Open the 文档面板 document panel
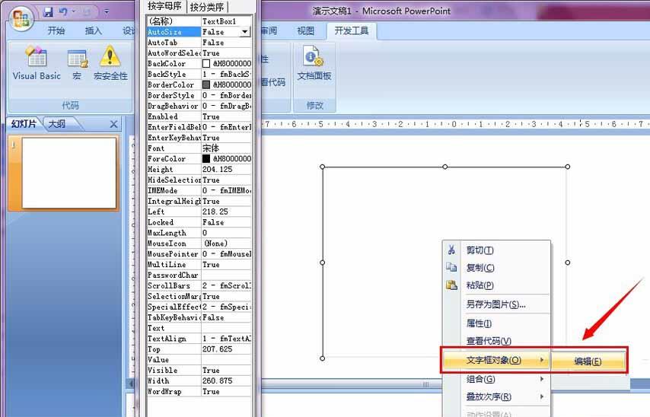The width and height of the screenshot is (650, 417). [314, 63]
